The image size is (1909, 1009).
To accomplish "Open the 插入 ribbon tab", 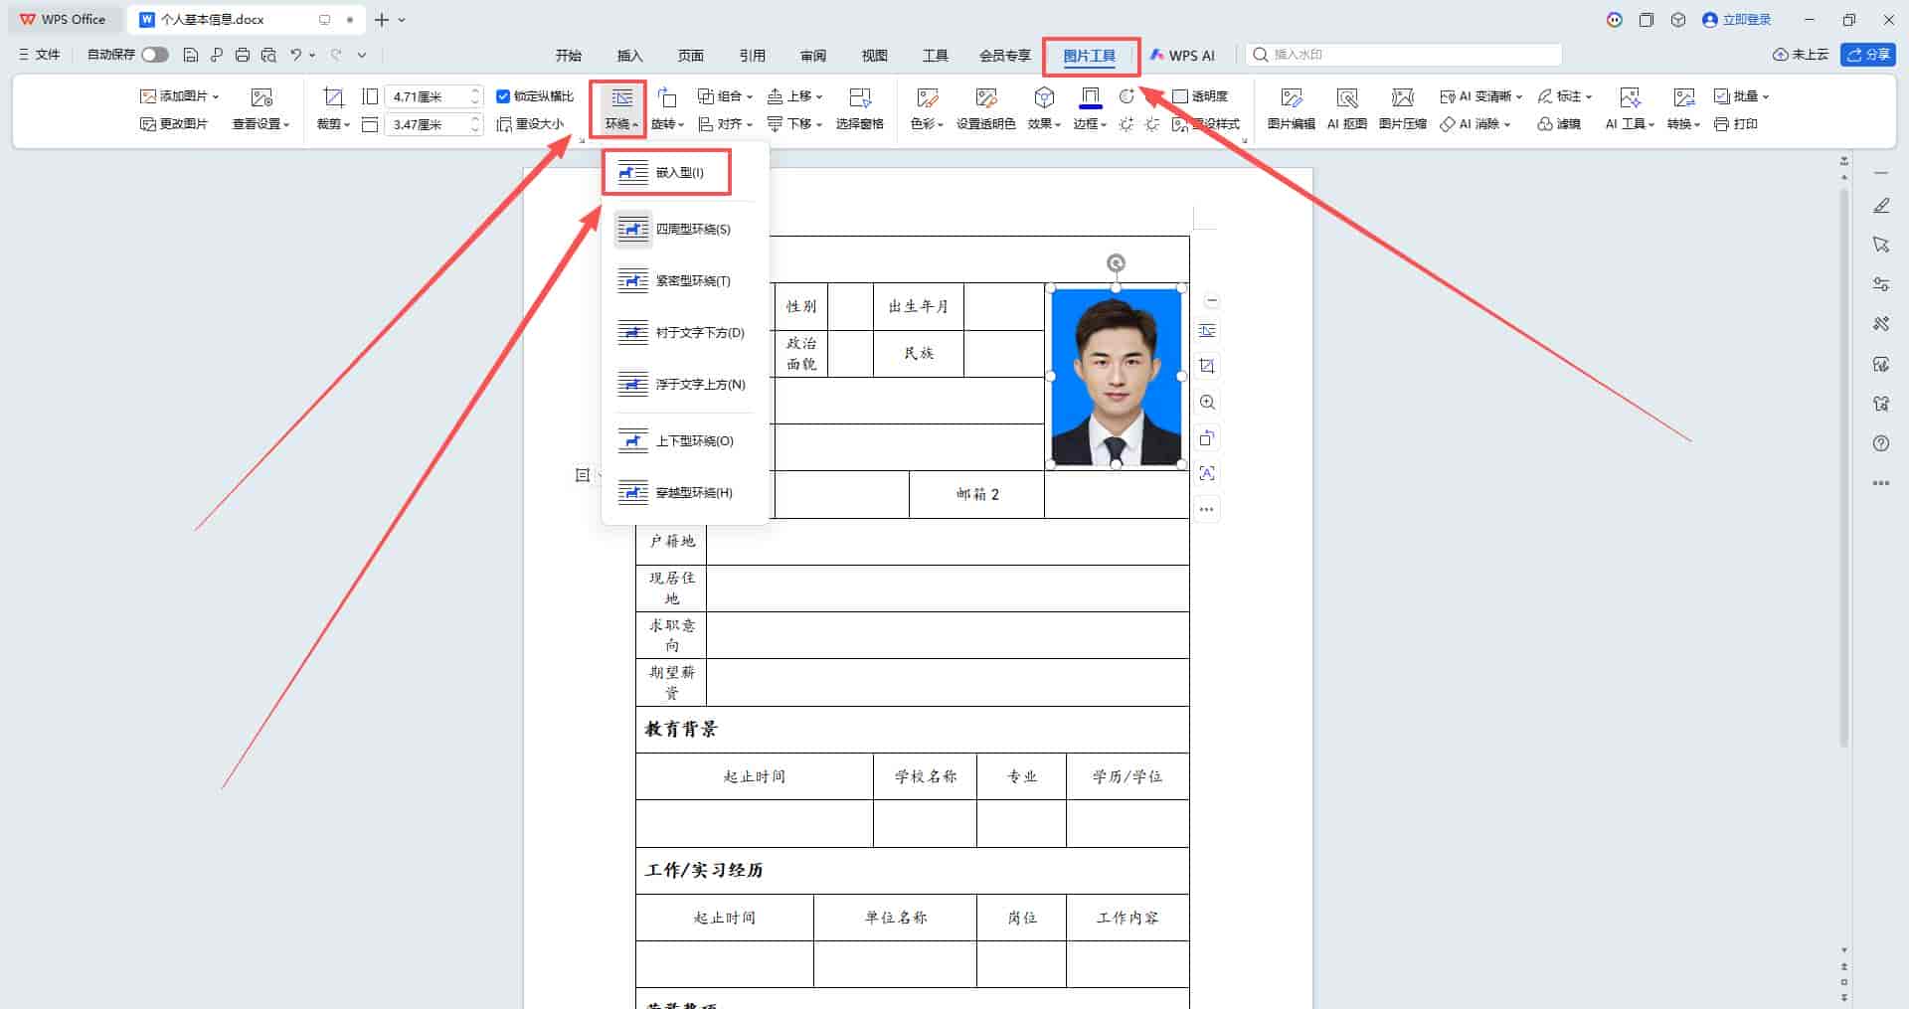I will 629,56.
